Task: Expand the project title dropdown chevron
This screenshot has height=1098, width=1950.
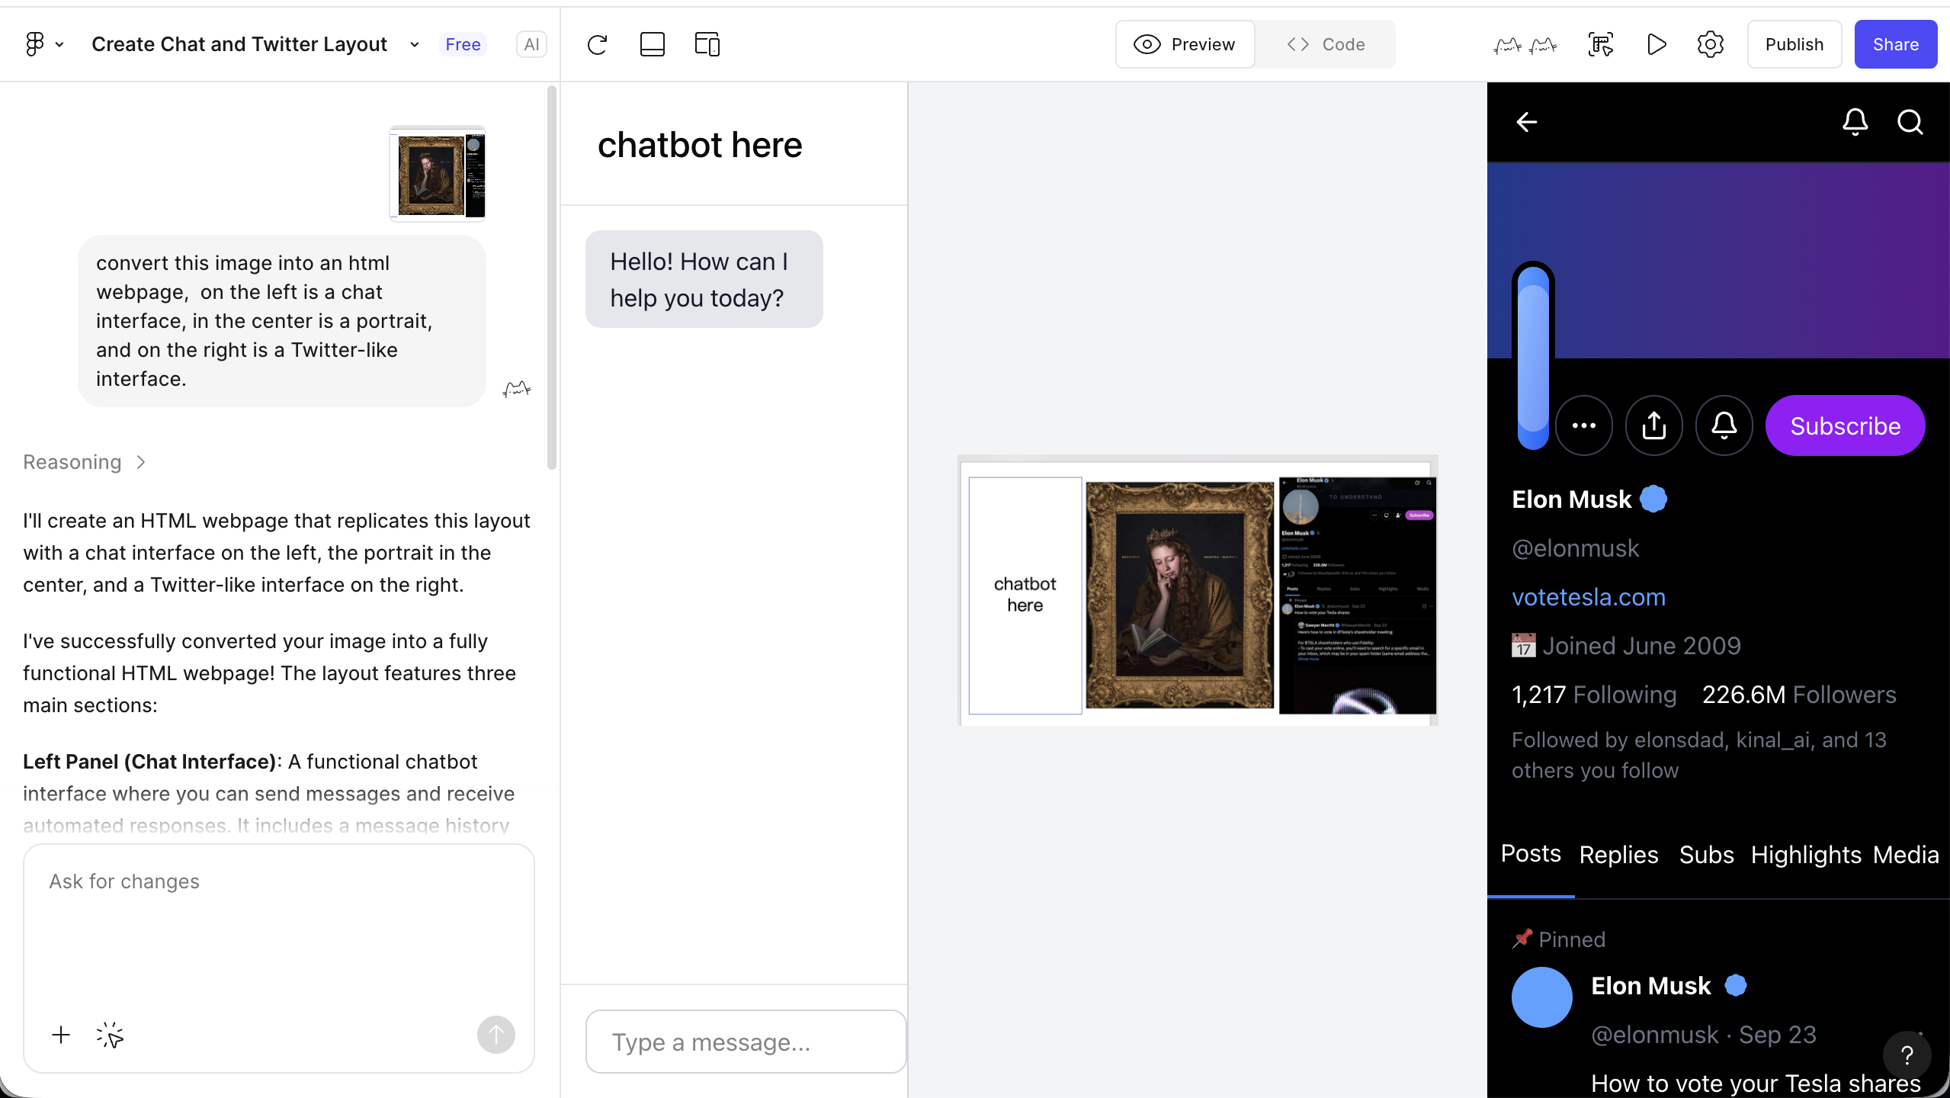Action: tap(414, 45)
